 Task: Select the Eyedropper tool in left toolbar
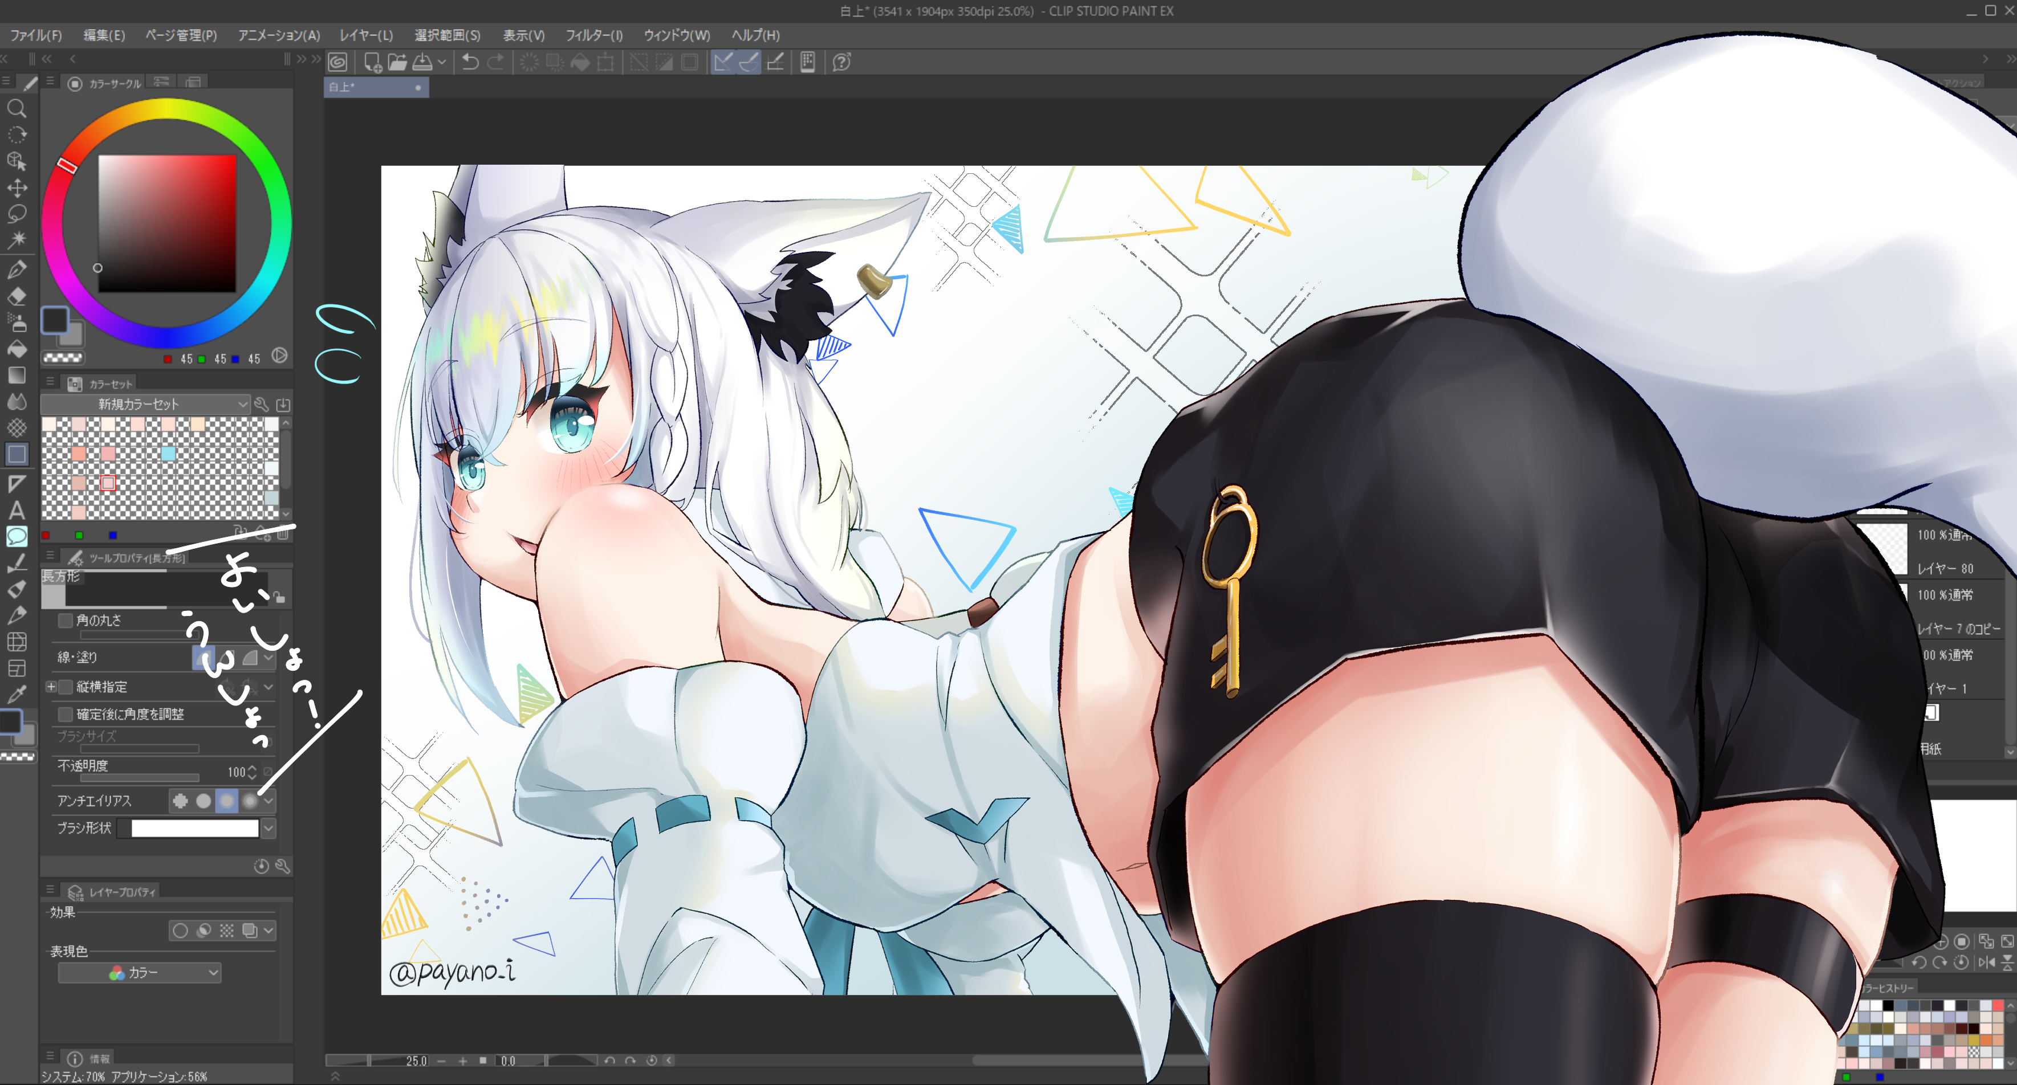pyautogui.click(x=17, y=694)
